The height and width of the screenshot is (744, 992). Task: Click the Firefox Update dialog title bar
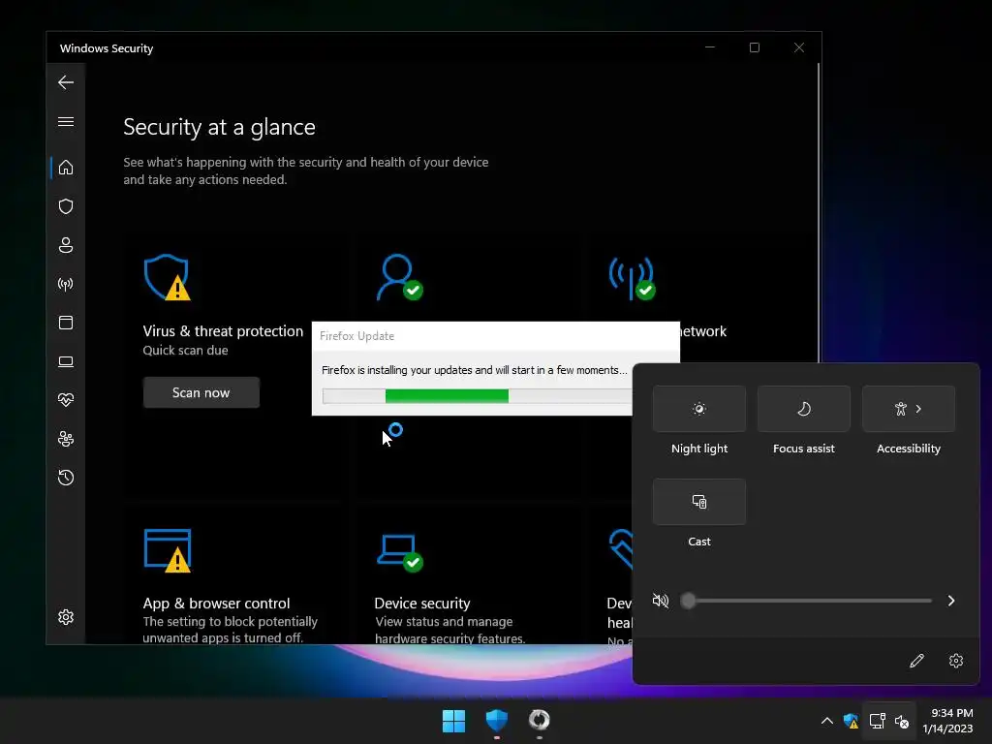coord(495,336)
